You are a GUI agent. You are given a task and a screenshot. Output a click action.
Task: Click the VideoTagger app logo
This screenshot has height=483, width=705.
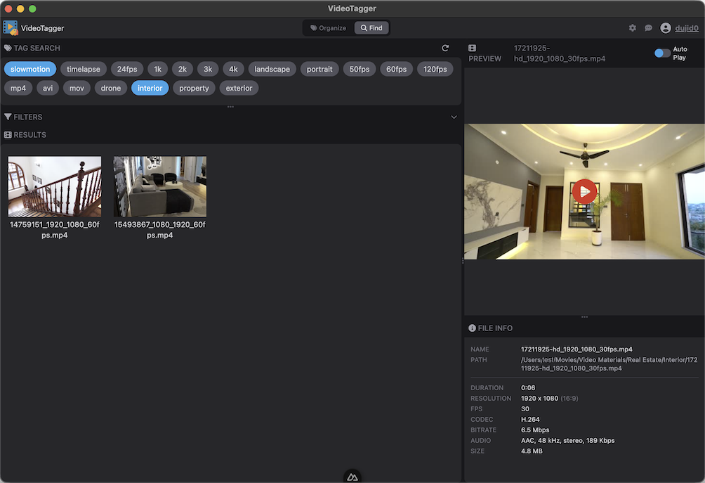click(11, 28)
